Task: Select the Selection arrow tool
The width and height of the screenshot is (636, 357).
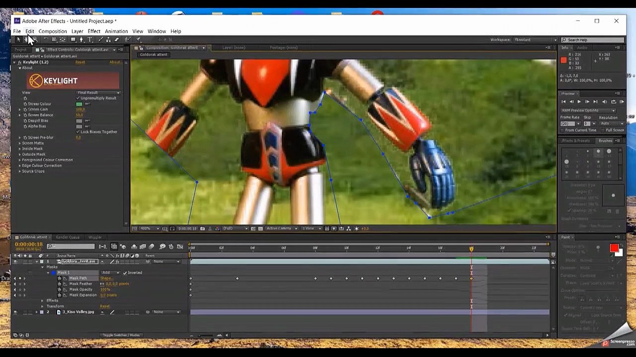Action: point(18,40)
